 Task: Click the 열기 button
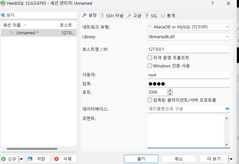point(141,159)
